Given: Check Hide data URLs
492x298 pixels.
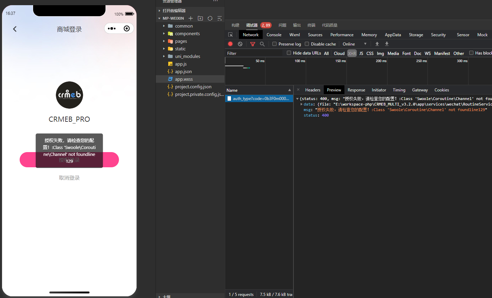Looking at the screenshot, I should tap(289, 53).
